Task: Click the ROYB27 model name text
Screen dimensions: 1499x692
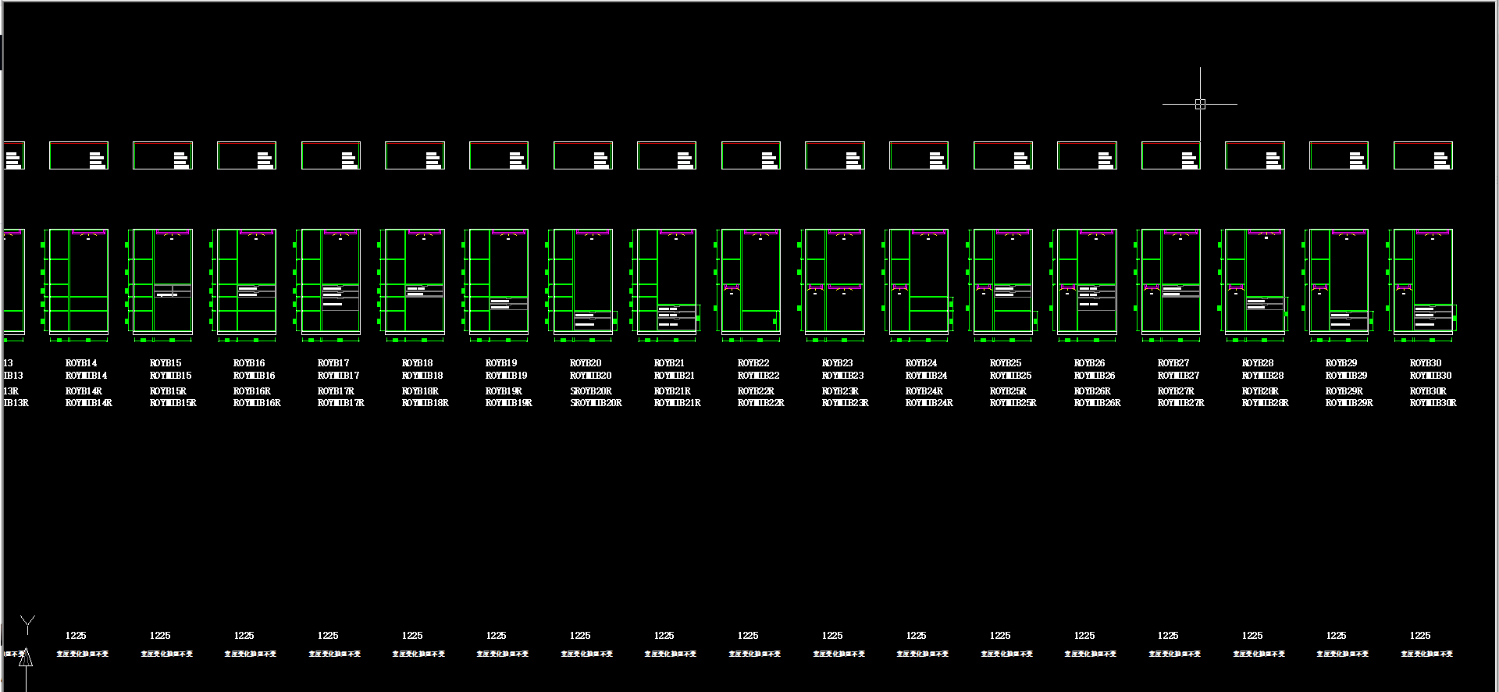Action: [x=1173, y=363]
